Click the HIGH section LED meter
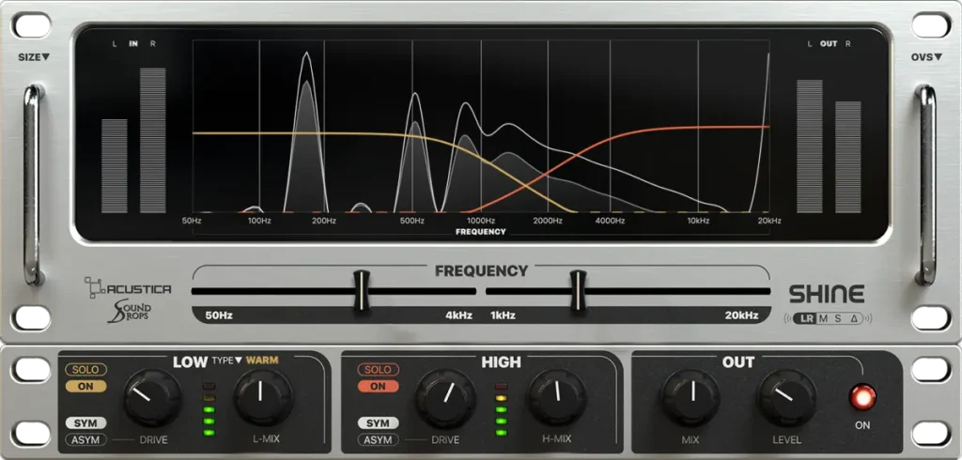Screen dimensions: 962x460 click(x=502, y=409)
